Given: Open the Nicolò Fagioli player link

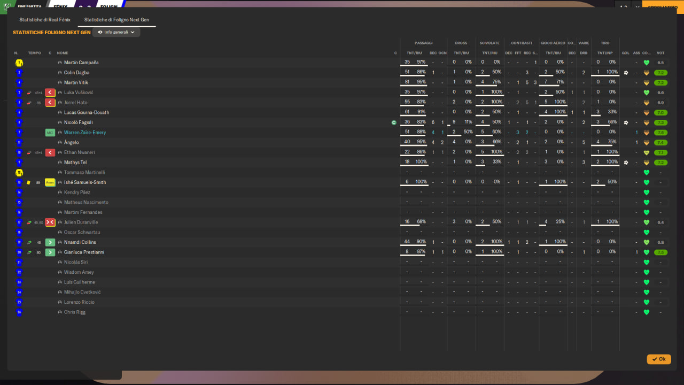Looking at the screenshot, I should pyautogui.click(x=79, y=122).
